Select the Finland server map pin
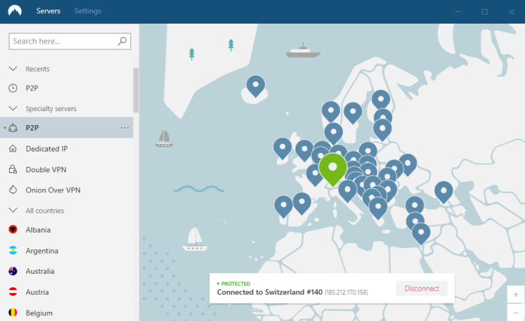 (x=380, y=99)
